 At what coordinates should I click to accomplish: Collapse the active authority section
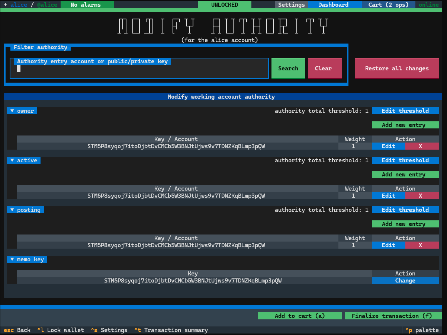click(x=24, y=160)
